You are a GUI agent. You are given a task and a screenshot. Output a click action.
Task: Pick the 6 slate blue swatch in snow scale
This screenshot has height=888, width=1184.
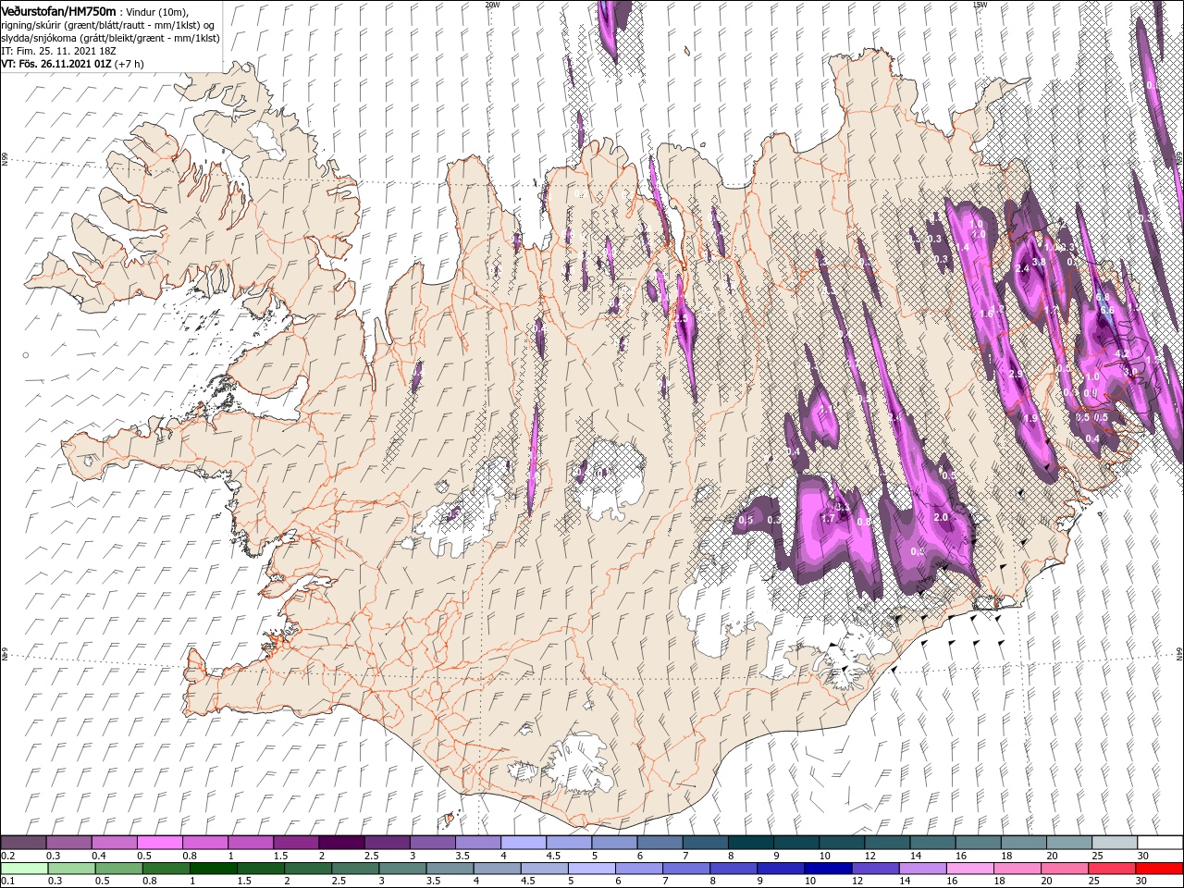tap(660, 843)
